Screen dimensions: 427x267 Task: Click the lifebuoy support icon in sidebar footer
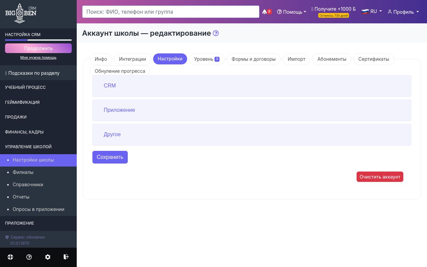point(10,257)
